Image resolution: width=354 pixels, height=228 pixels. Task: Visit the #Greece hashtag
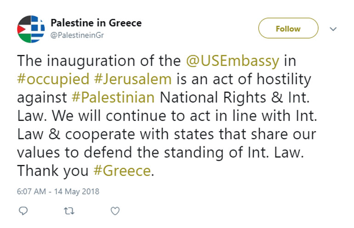pos(122,171)
